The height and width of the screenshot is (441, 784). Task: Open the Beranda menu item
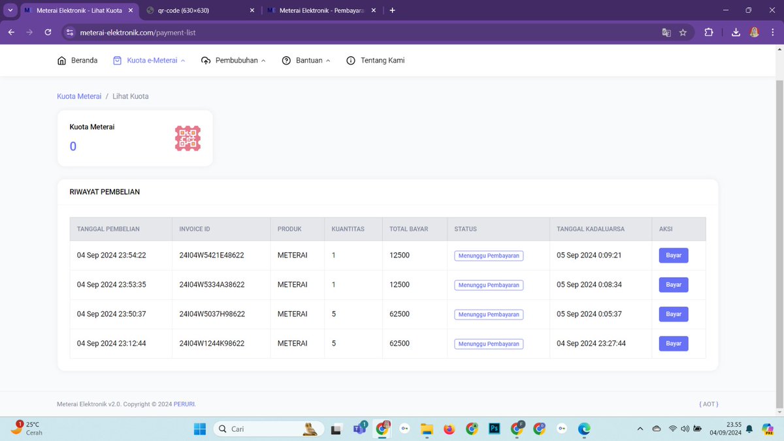[77, 60]
